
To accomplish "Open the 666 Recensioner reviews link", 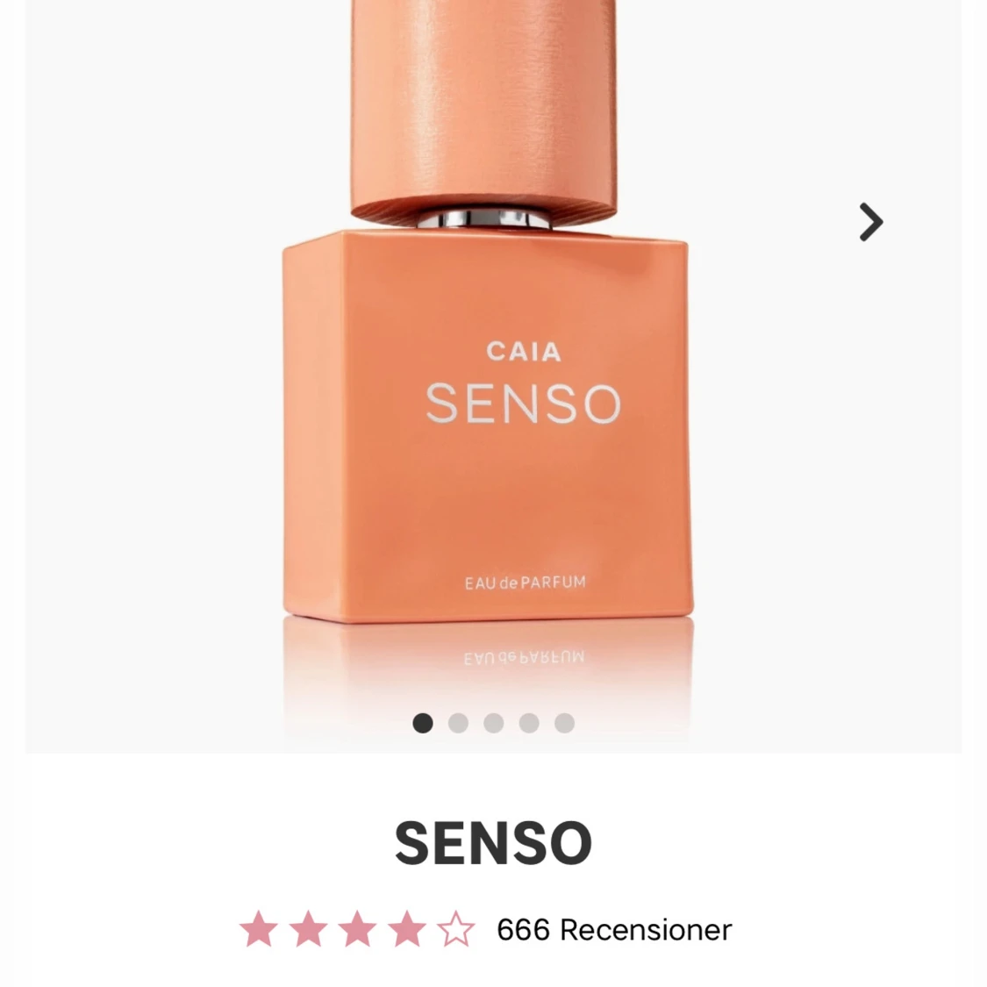I will point(614,930).
